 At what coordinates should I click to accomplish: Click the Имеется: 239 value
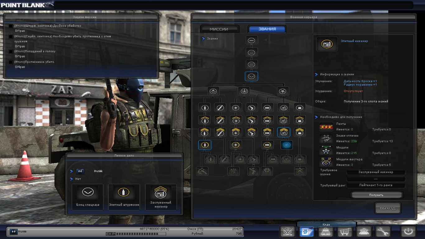346,141
